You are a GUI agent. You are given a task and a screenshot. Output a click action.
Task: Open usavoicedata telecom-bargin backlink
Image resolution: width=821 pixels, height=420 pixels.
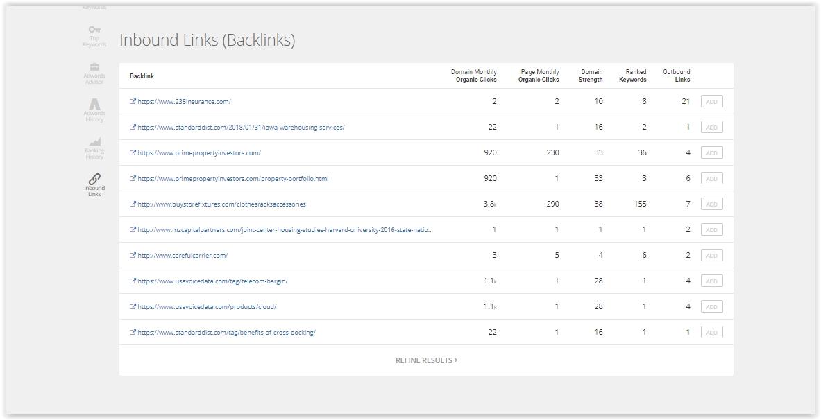[x=212, y=281]
